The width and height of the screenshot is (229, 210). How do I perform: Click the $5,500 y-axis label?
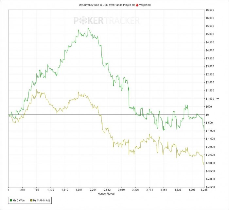(x=210, y=26)
